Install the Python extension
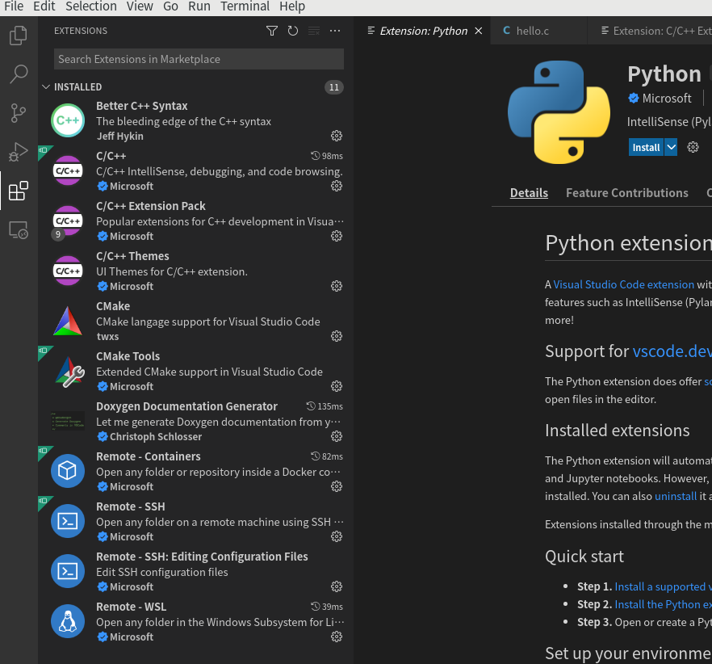This screenshot has width=712, height=664. [646, 147]
